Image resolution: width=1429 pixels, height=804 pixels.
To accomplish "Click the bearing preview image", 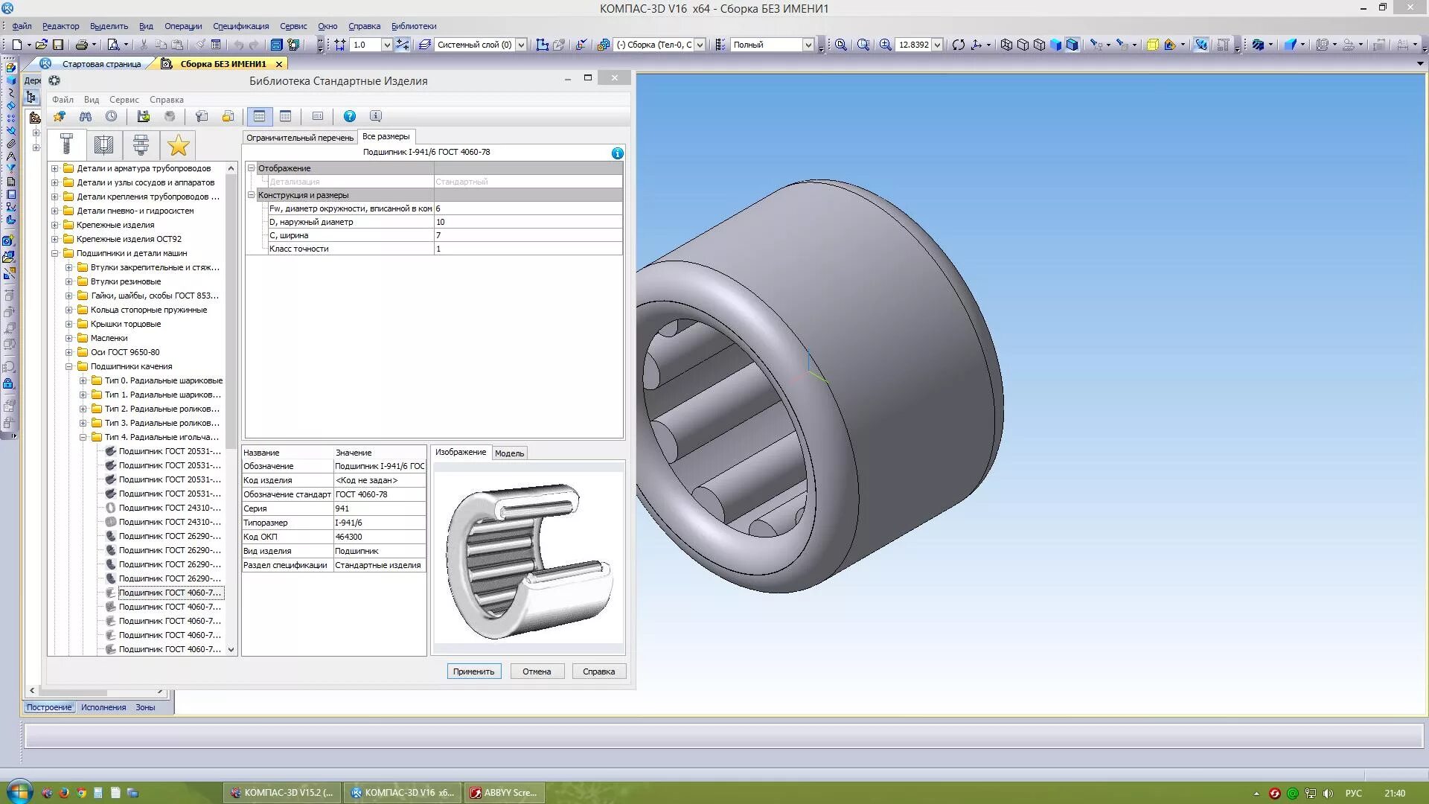I will click(528, 560).
